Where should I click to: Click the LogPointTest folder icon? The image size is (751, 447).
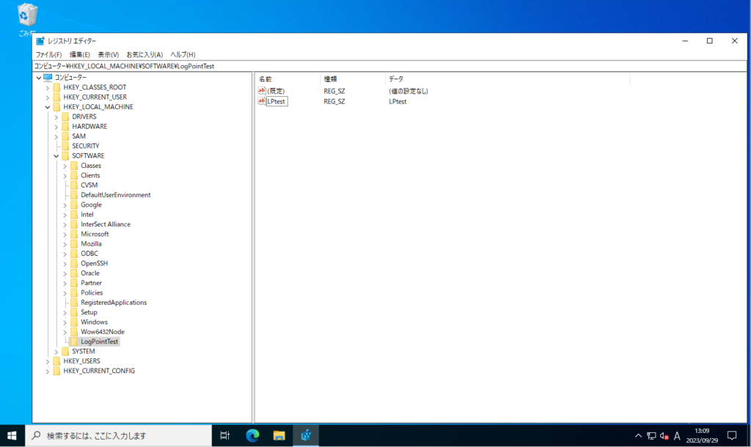pyautogui.click(x=74, y=341)
